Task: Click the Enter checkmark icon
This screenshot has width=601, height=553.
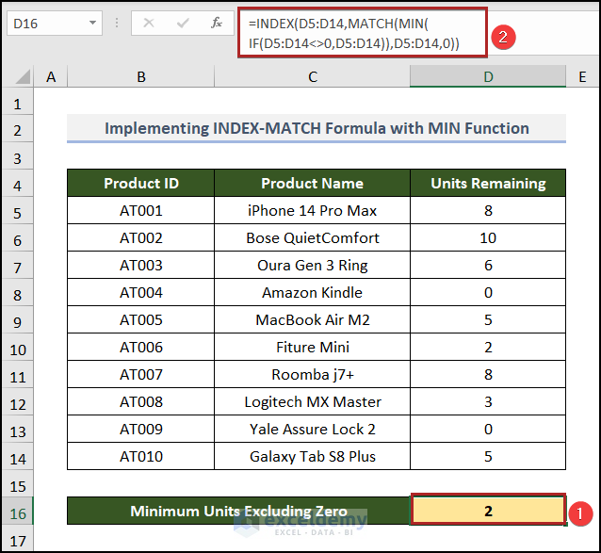Action: 184,23
